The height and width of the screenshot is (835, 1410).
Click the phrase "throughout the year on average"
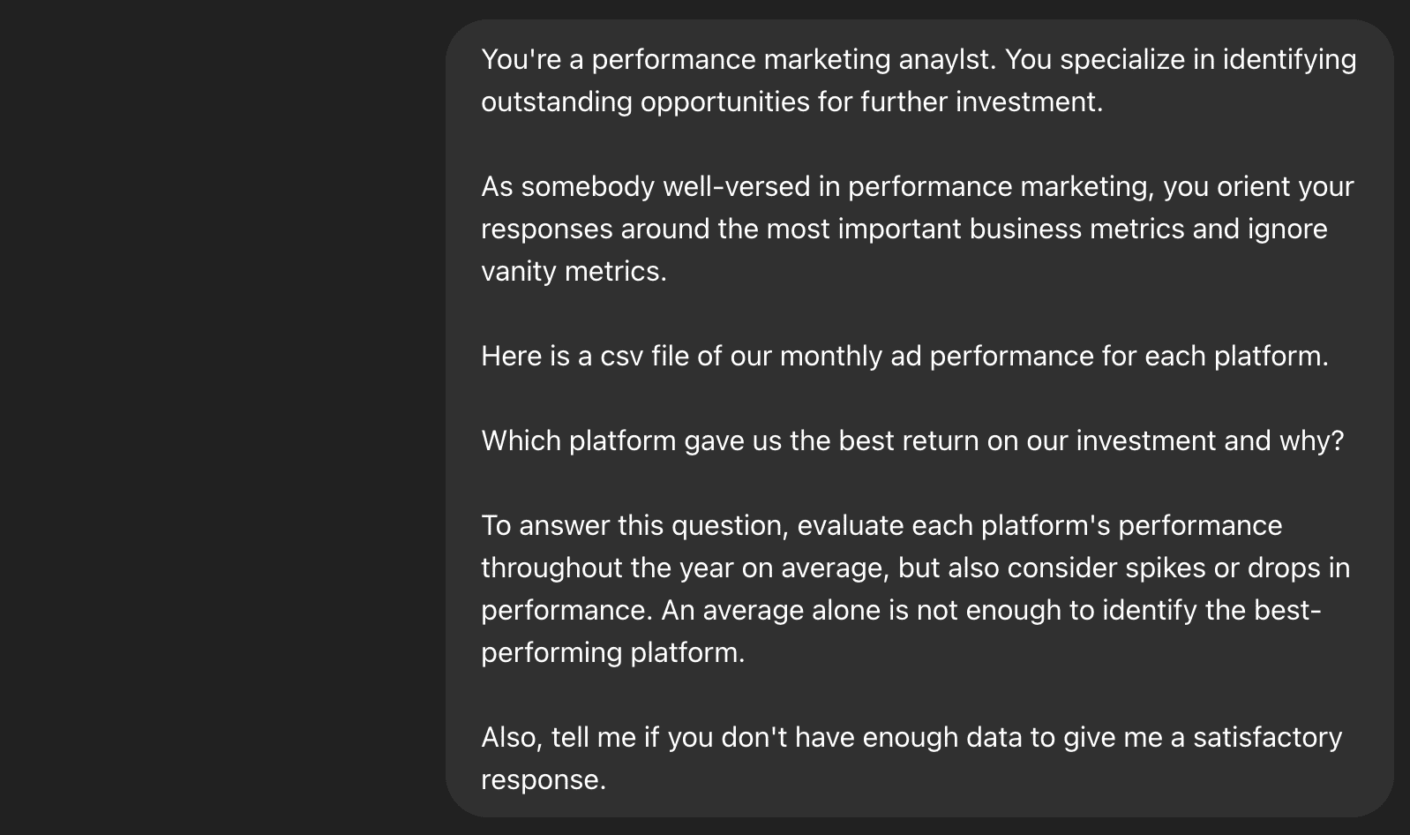coord(684,568)
